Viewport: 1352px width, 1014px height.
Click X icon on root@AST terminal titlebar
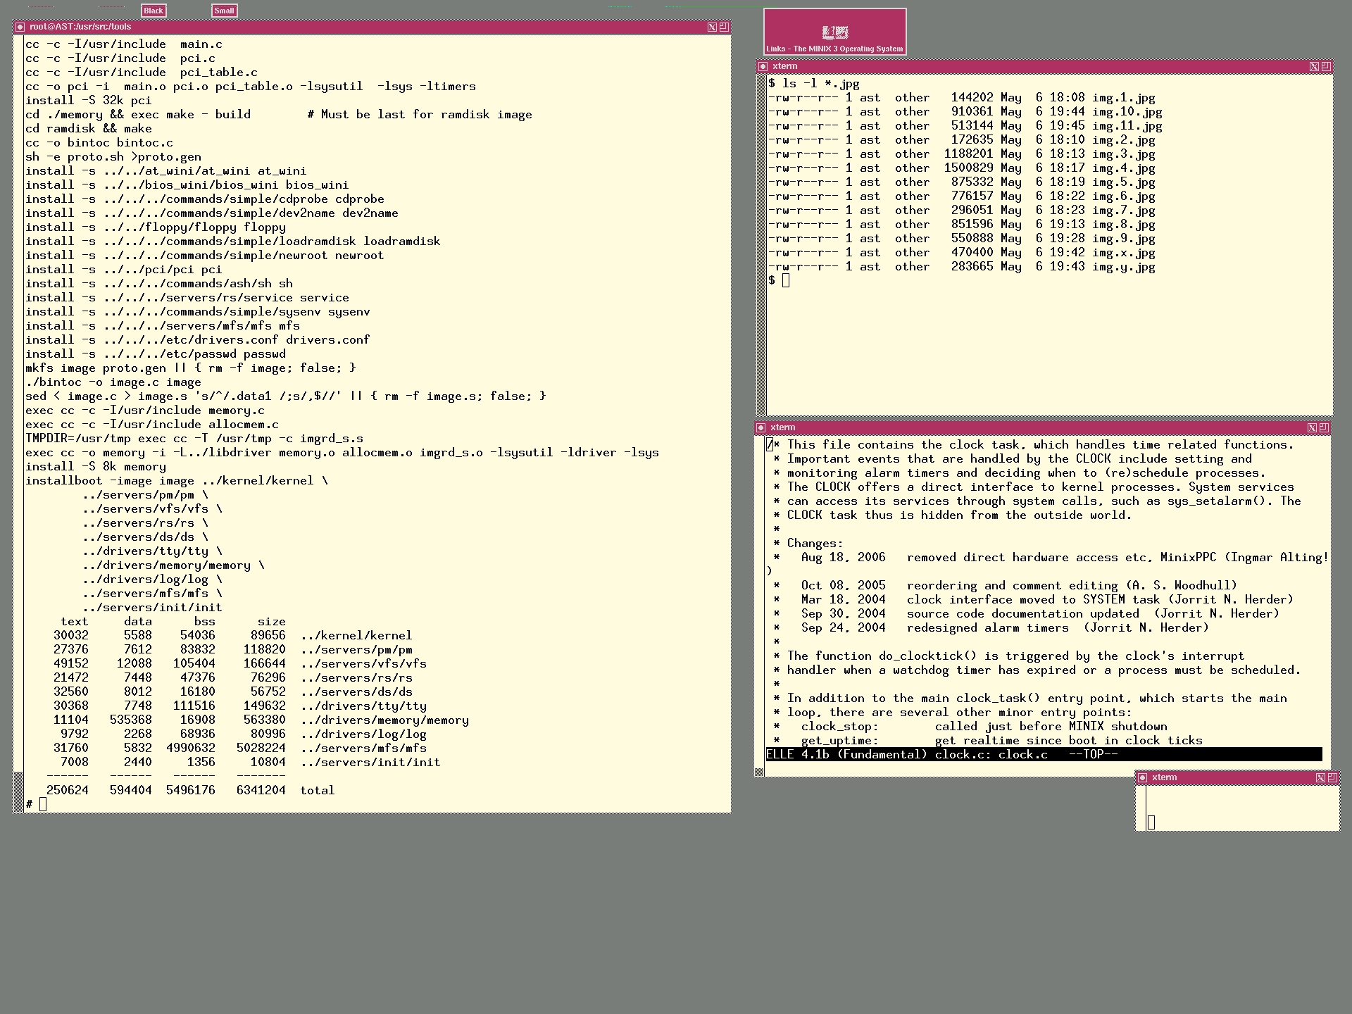pos(712,27)
